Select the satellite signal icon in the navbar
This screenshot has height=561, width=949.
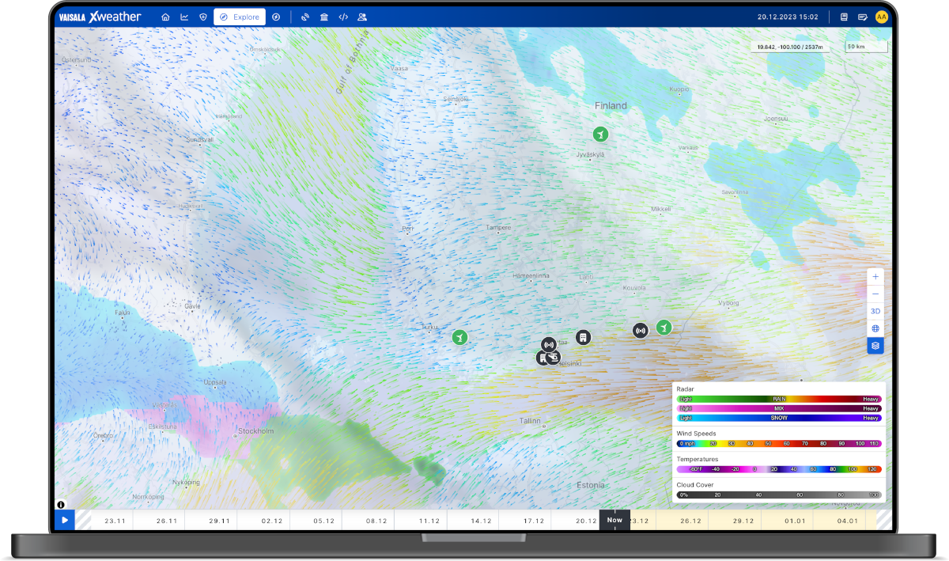point(304,17)
